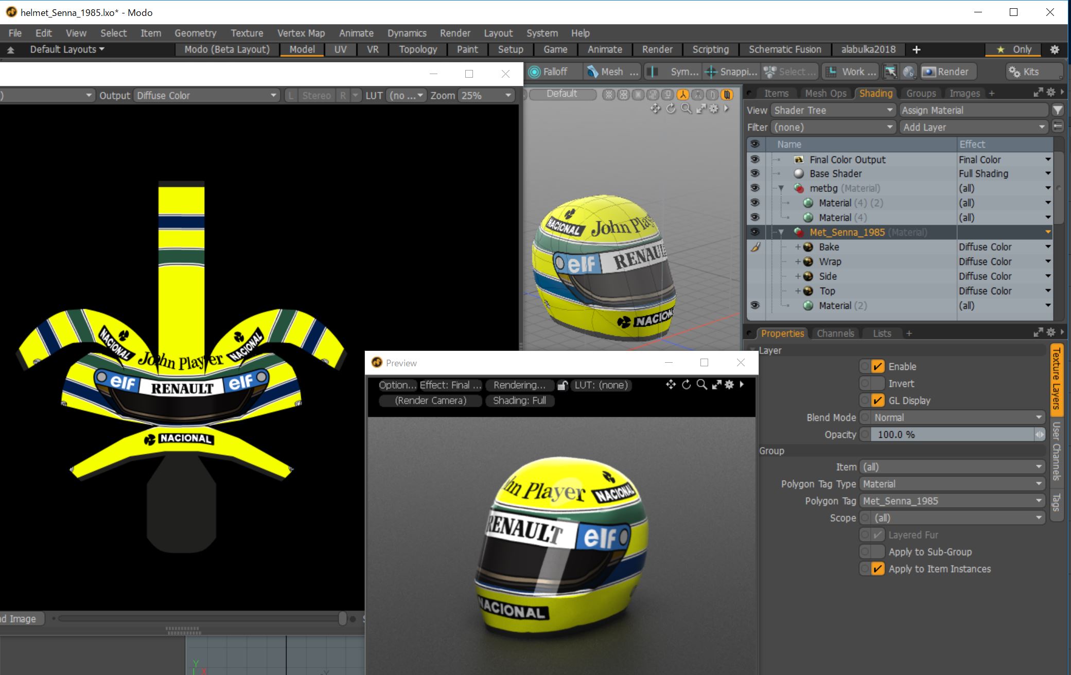The width and height of the screenshot is (1071, 675).
Task: Open the Snapping settings
Action: 731,72
